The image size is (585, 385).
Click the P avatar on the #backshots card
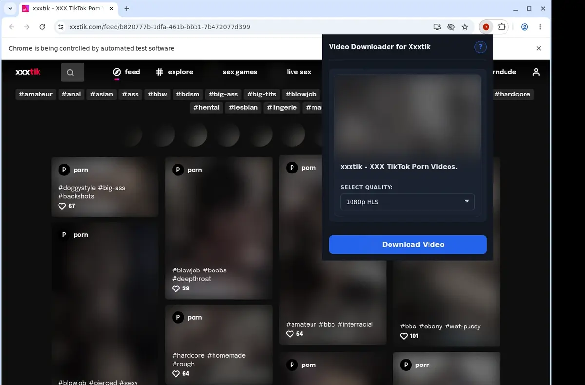64,170
